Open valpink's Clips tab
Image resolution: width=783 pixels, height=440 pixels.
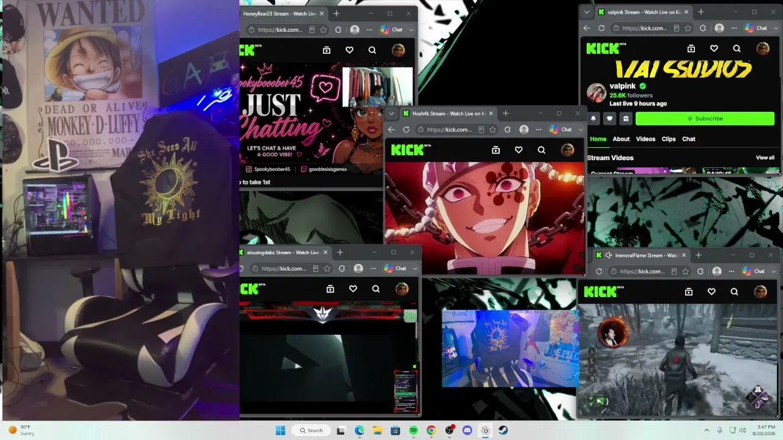pyautogui.click(x=669, y=139)
